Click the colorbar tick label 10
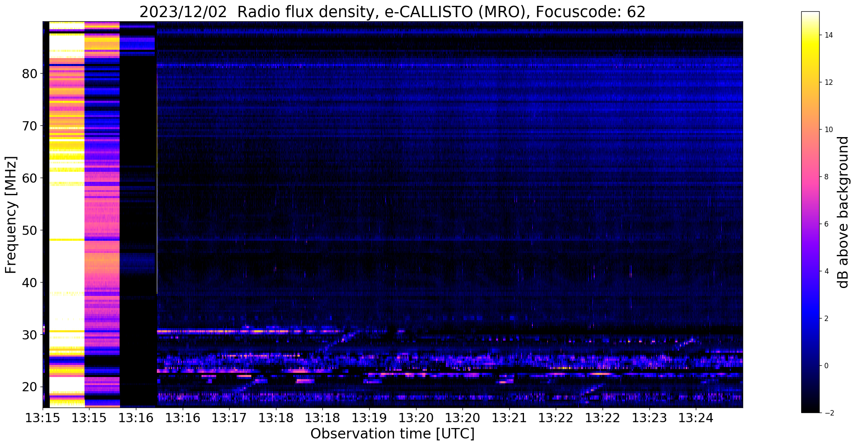 pos(828,130)
